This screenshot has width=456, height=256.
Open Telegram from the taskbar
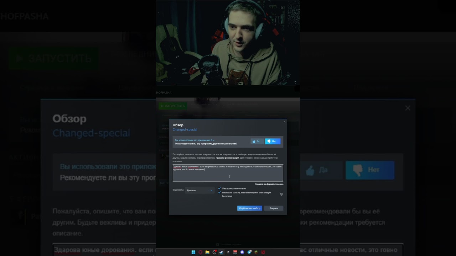[x=249, y=252]
